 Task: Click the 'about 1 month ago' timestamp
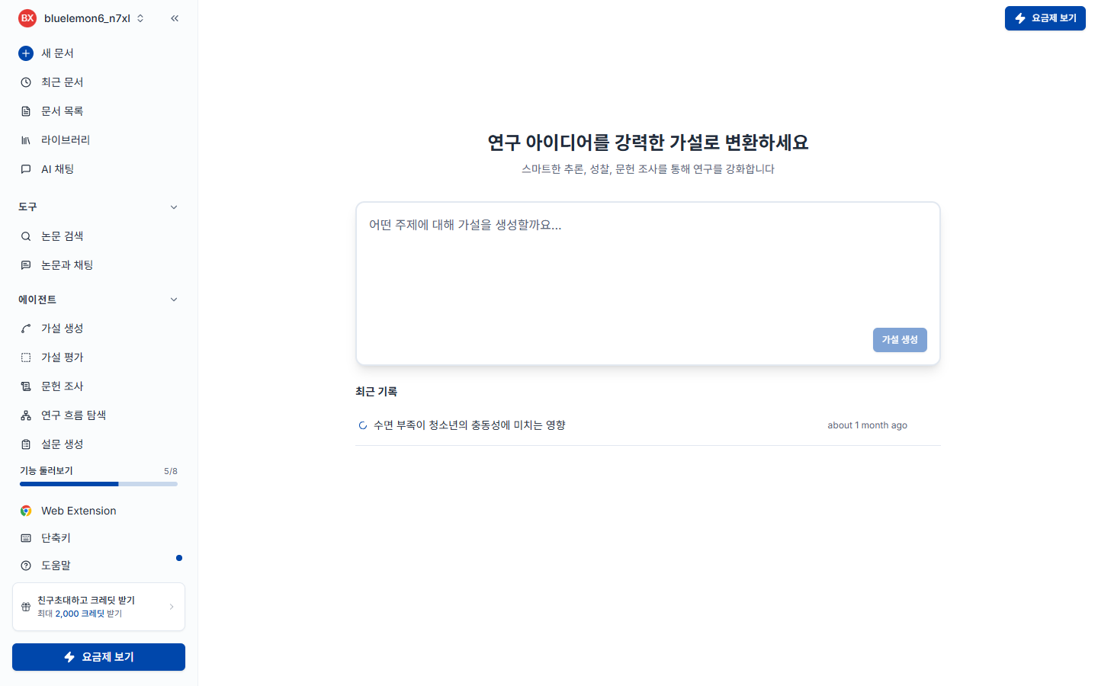tap(868, 425)
